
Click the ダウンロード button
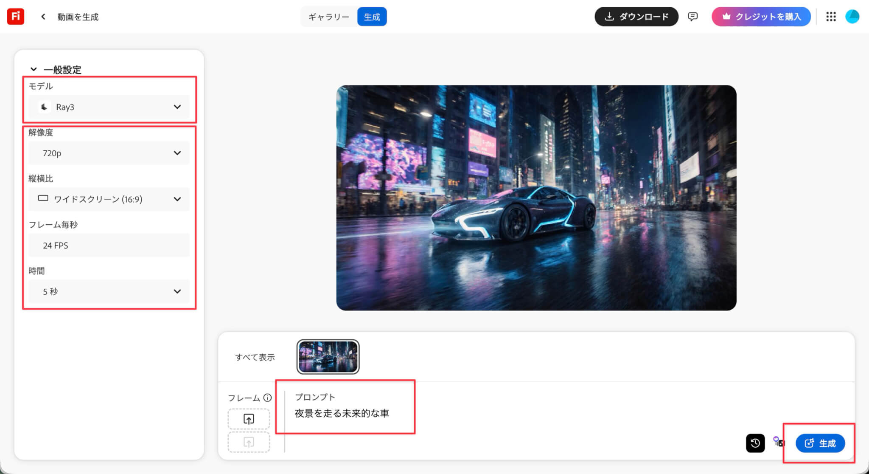pyautogui.click(x=636, y=17)
